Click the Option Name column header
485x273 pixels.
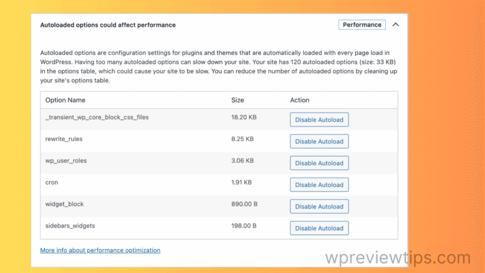tap(65, 100)
